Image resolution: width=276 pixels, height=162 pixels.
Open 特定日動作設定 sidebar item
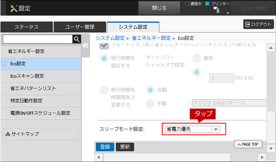(x=41, y=101)
